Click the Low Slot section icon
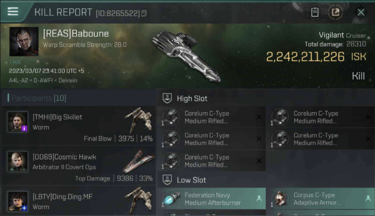 [x=167, y=180]
